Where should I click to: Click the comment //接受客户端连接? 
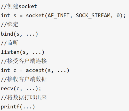[x=24, y=61]
